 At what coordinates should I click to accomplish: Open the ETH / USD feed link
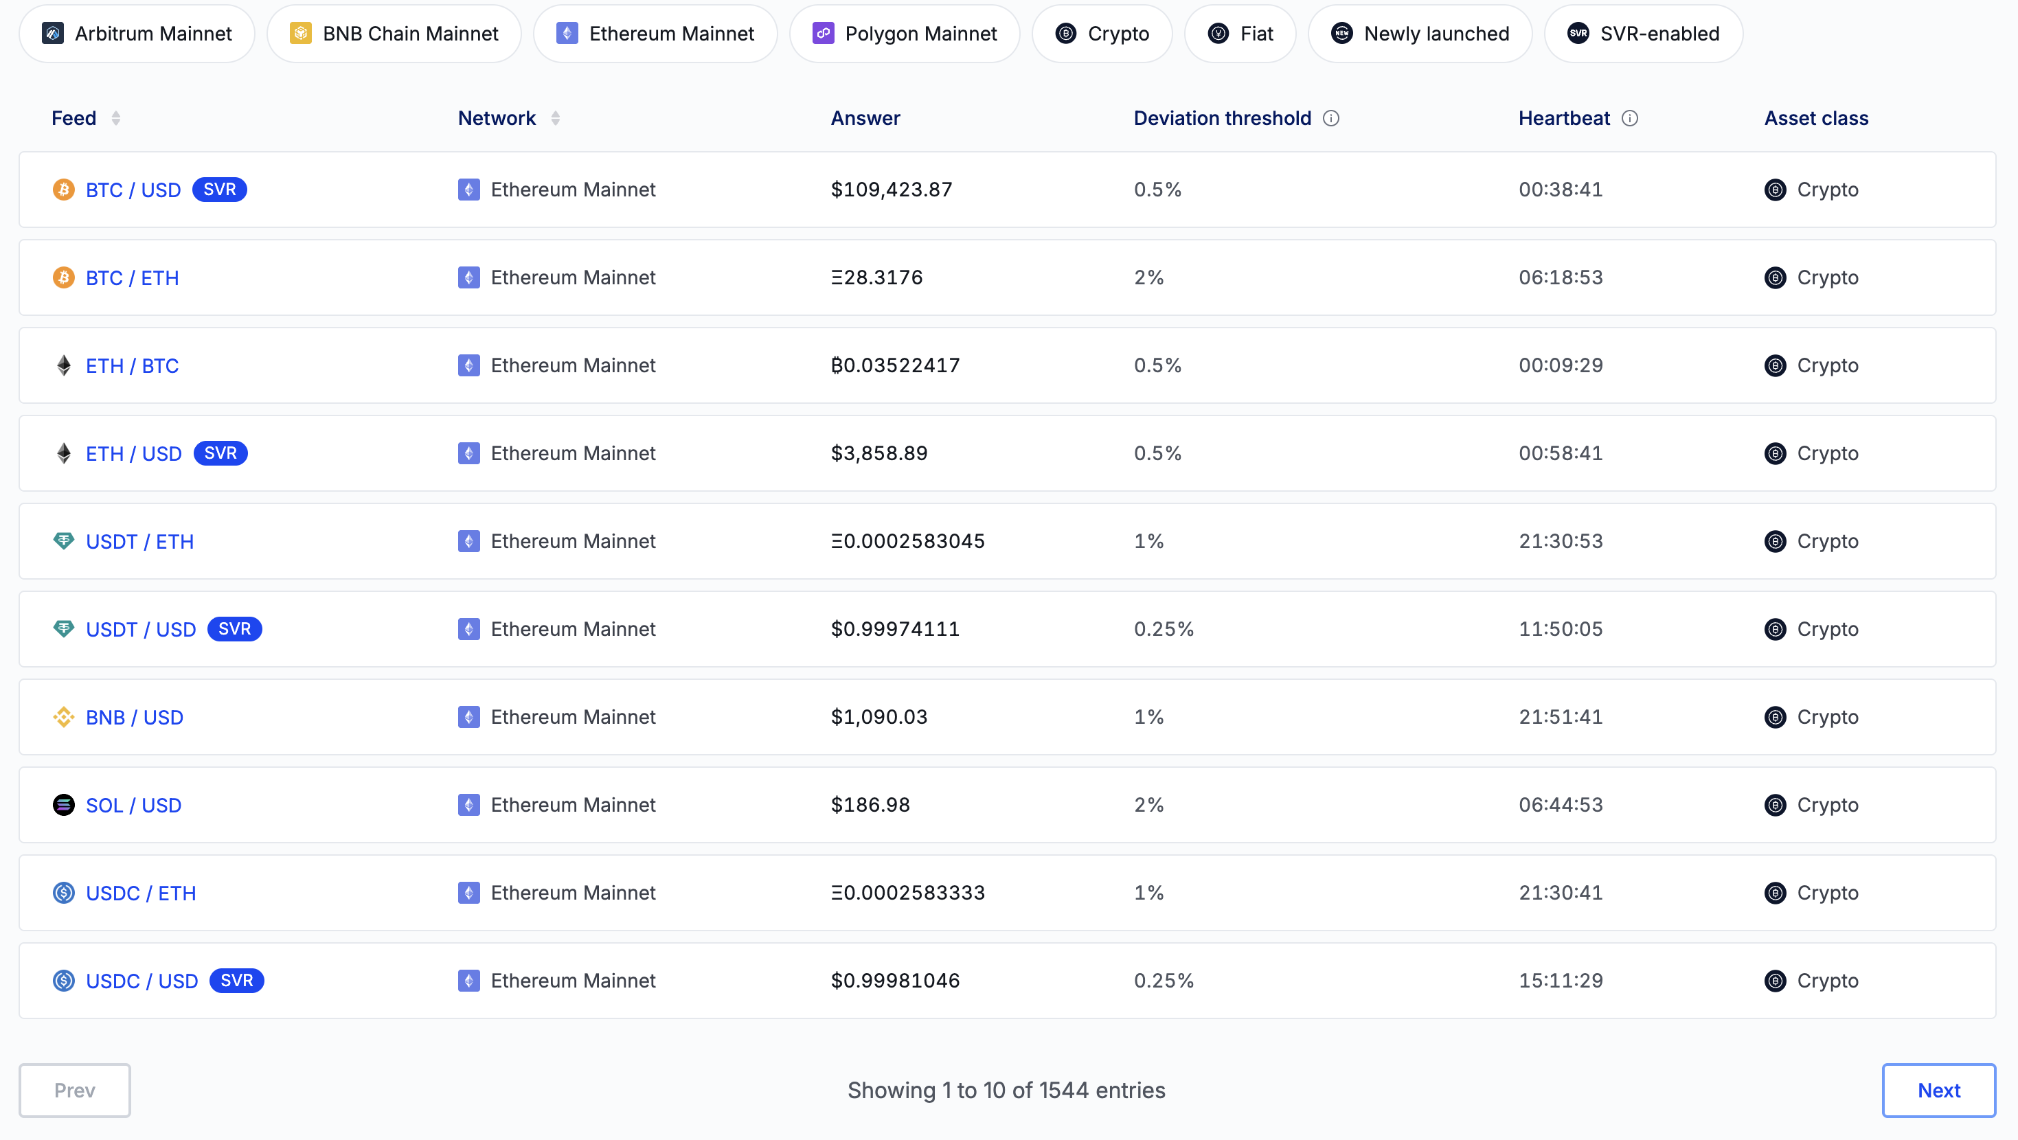tap(134, 454)
